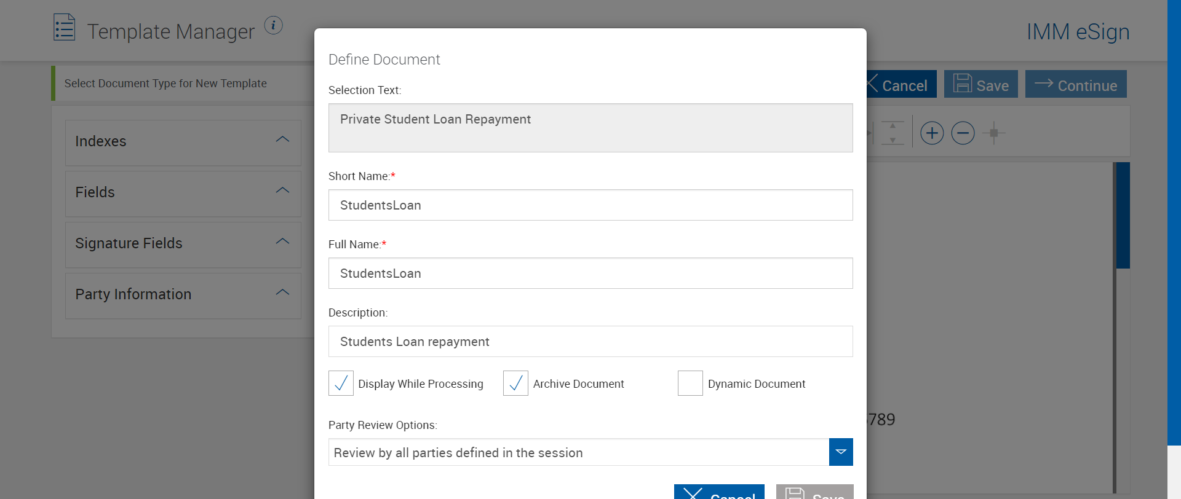Open the Party Review Options dropdown
Viewport: 1181px width, 499px height.
click(840, 452)
